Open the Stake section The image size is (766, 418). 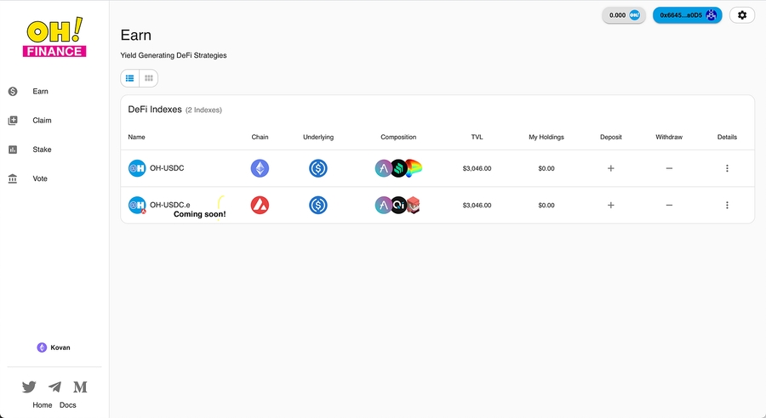tap(42, 150)
